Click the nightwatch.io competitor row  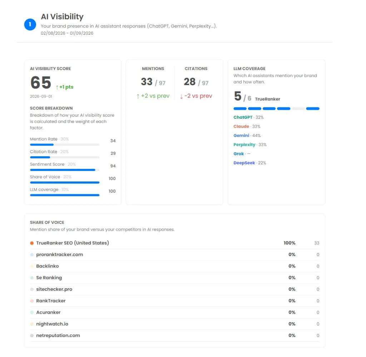point(174,324)
